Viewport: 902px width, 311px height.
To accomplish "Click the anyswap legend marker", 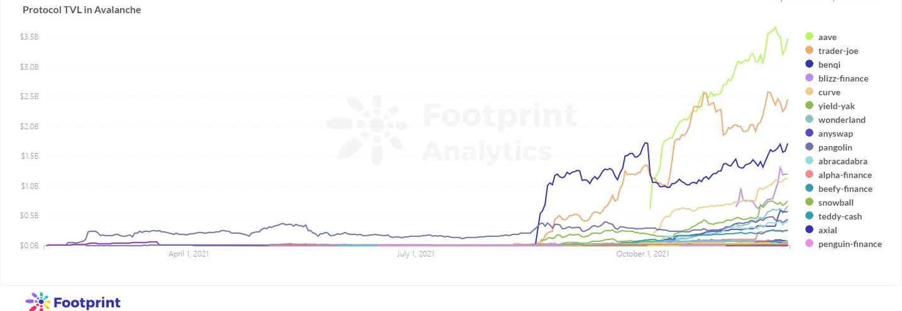I will [x=809, y=134].
